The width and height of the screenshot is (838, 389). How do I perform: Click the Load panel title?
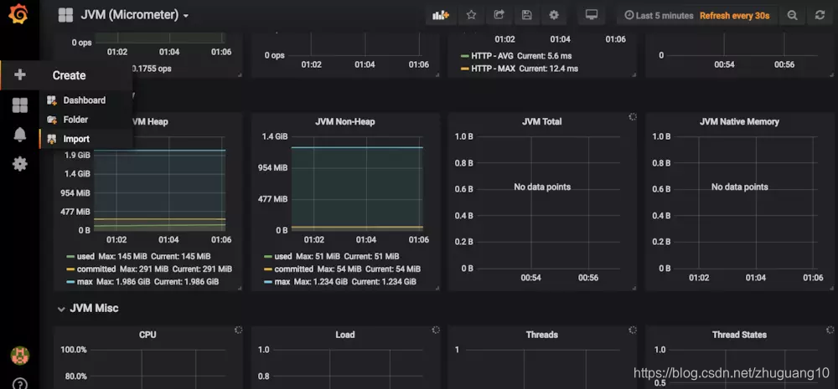click(x=344, y=335)
